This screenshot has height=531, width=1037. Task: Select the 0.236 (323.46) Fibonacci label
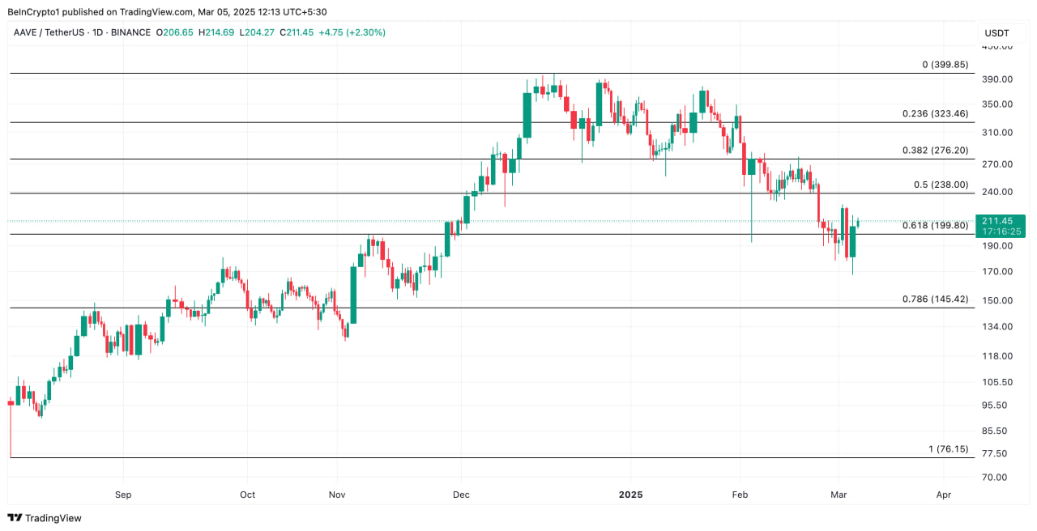pyautogui.click(x=935, y=114)
